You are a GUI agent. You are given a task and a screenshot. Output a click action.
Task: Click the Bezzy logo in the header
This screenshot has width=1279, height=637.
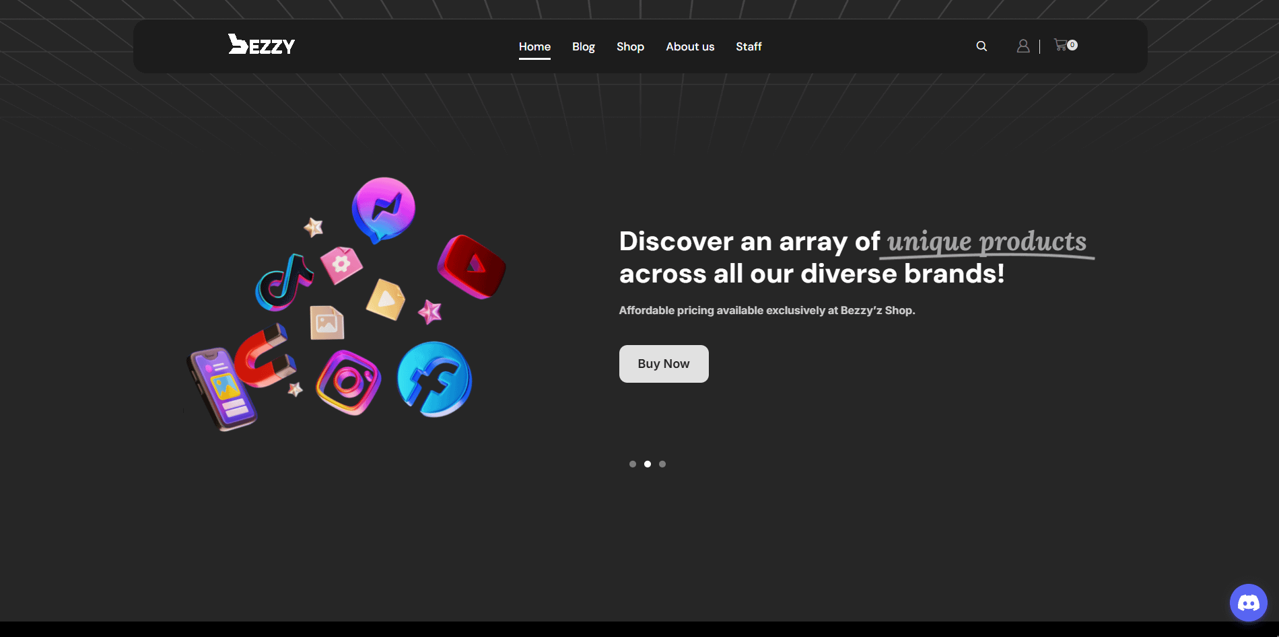click(x=261, y=45)
